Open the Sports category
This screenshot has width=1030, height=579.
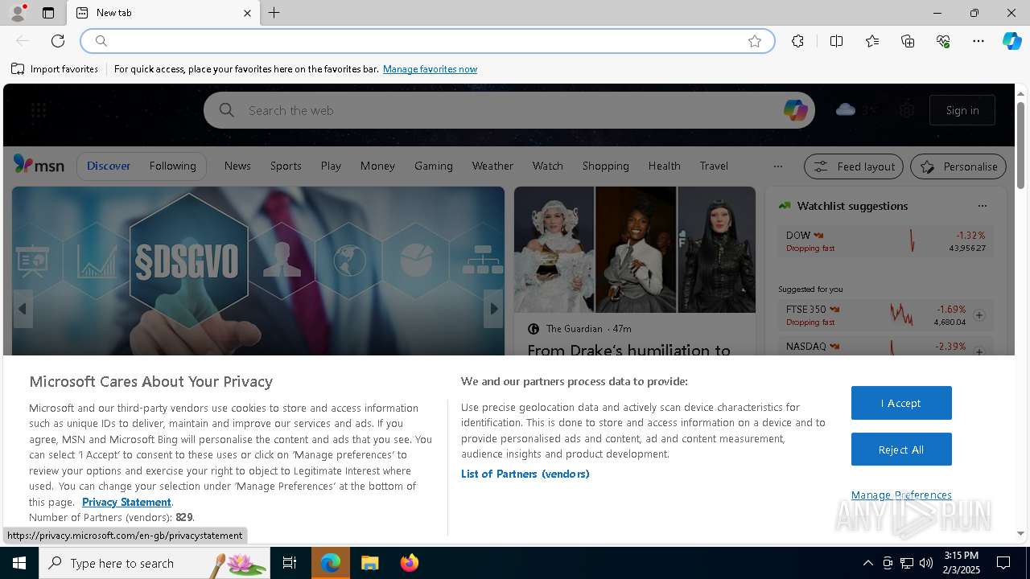286,166
